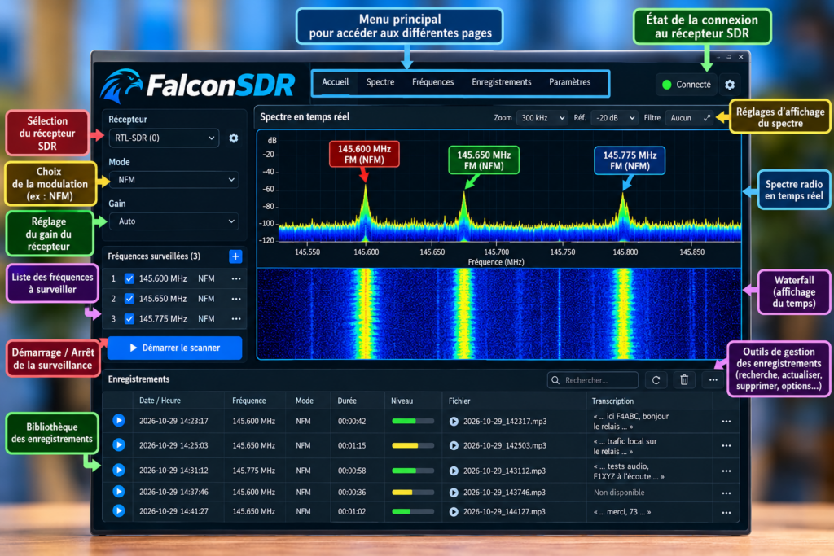Open the top-right settings gear beside Connecté
The height and width of the screenshot is (556, 834).
pyautogui.click(x=730, y=85)
